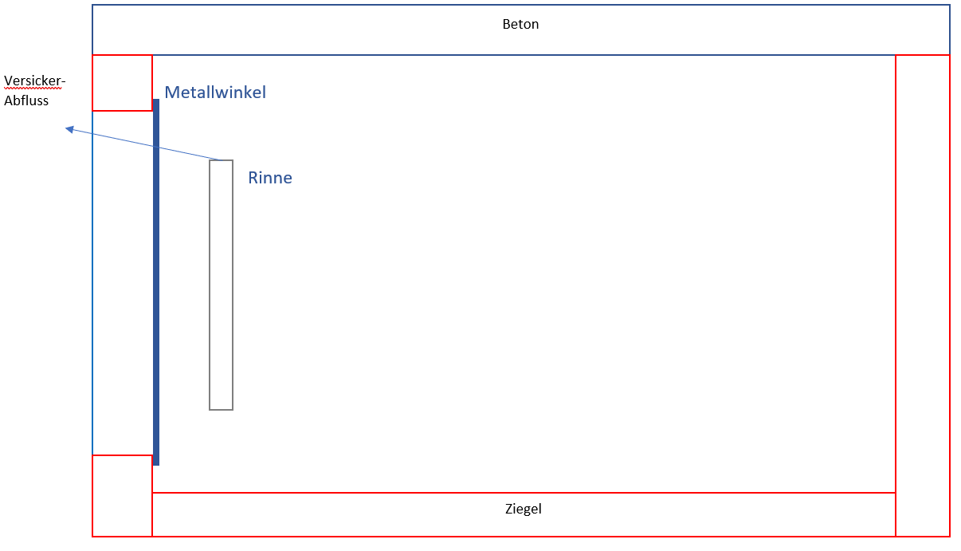Viewport: 961px width, 551px height.
Task: Select the red bottom-left corner square
Action: click(x=122, y=495)
